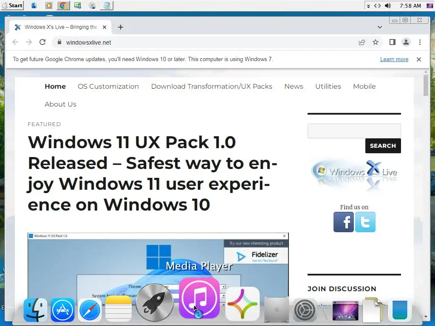Click the JOIN DISCUSSION heading
Viewport: 435px width, 326px height.
pyautogui.click(x=342, y=289)
